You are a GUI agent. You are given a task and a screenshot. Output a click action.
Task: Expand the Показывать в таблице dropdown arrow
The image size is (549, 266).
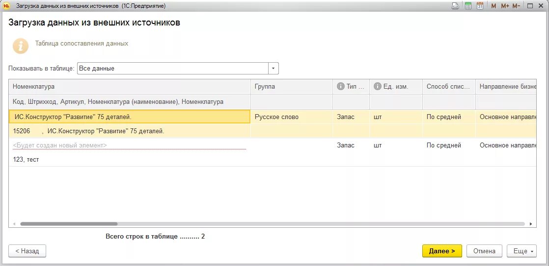pos(274,69)
